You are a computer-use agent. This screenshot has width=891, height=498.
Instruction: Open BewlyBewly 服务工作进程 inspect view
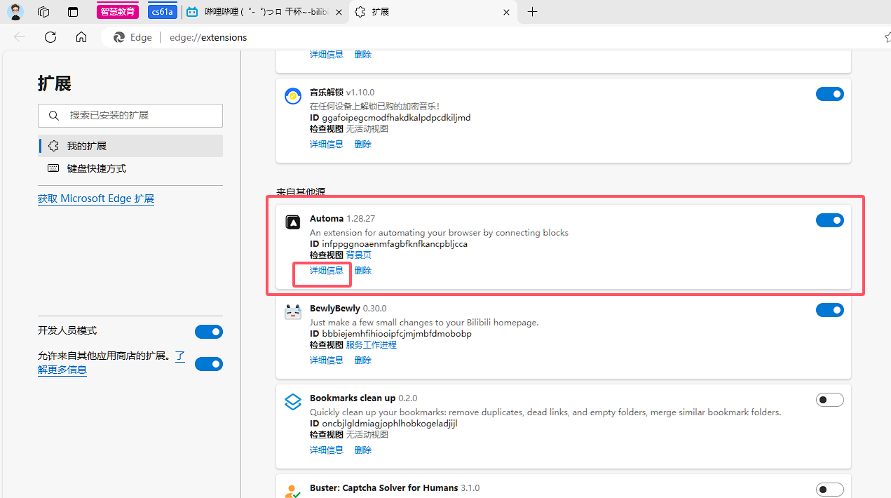pos(372,345)
